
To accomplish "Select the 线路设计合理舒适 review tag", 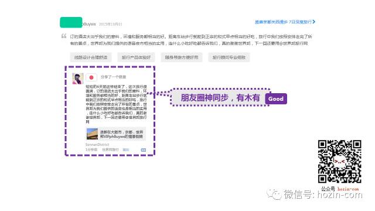I will tap(91, 57).
